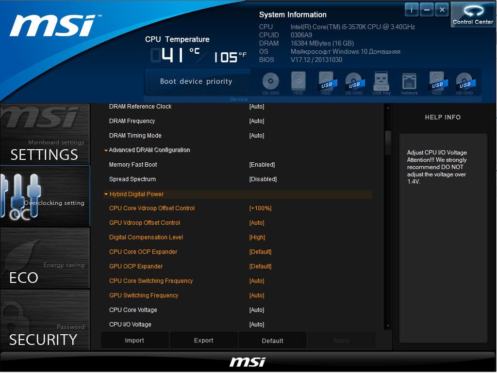Open ECO energy saving section
The width and height of the screenshot is (497, 373).
tap(45, 258)
